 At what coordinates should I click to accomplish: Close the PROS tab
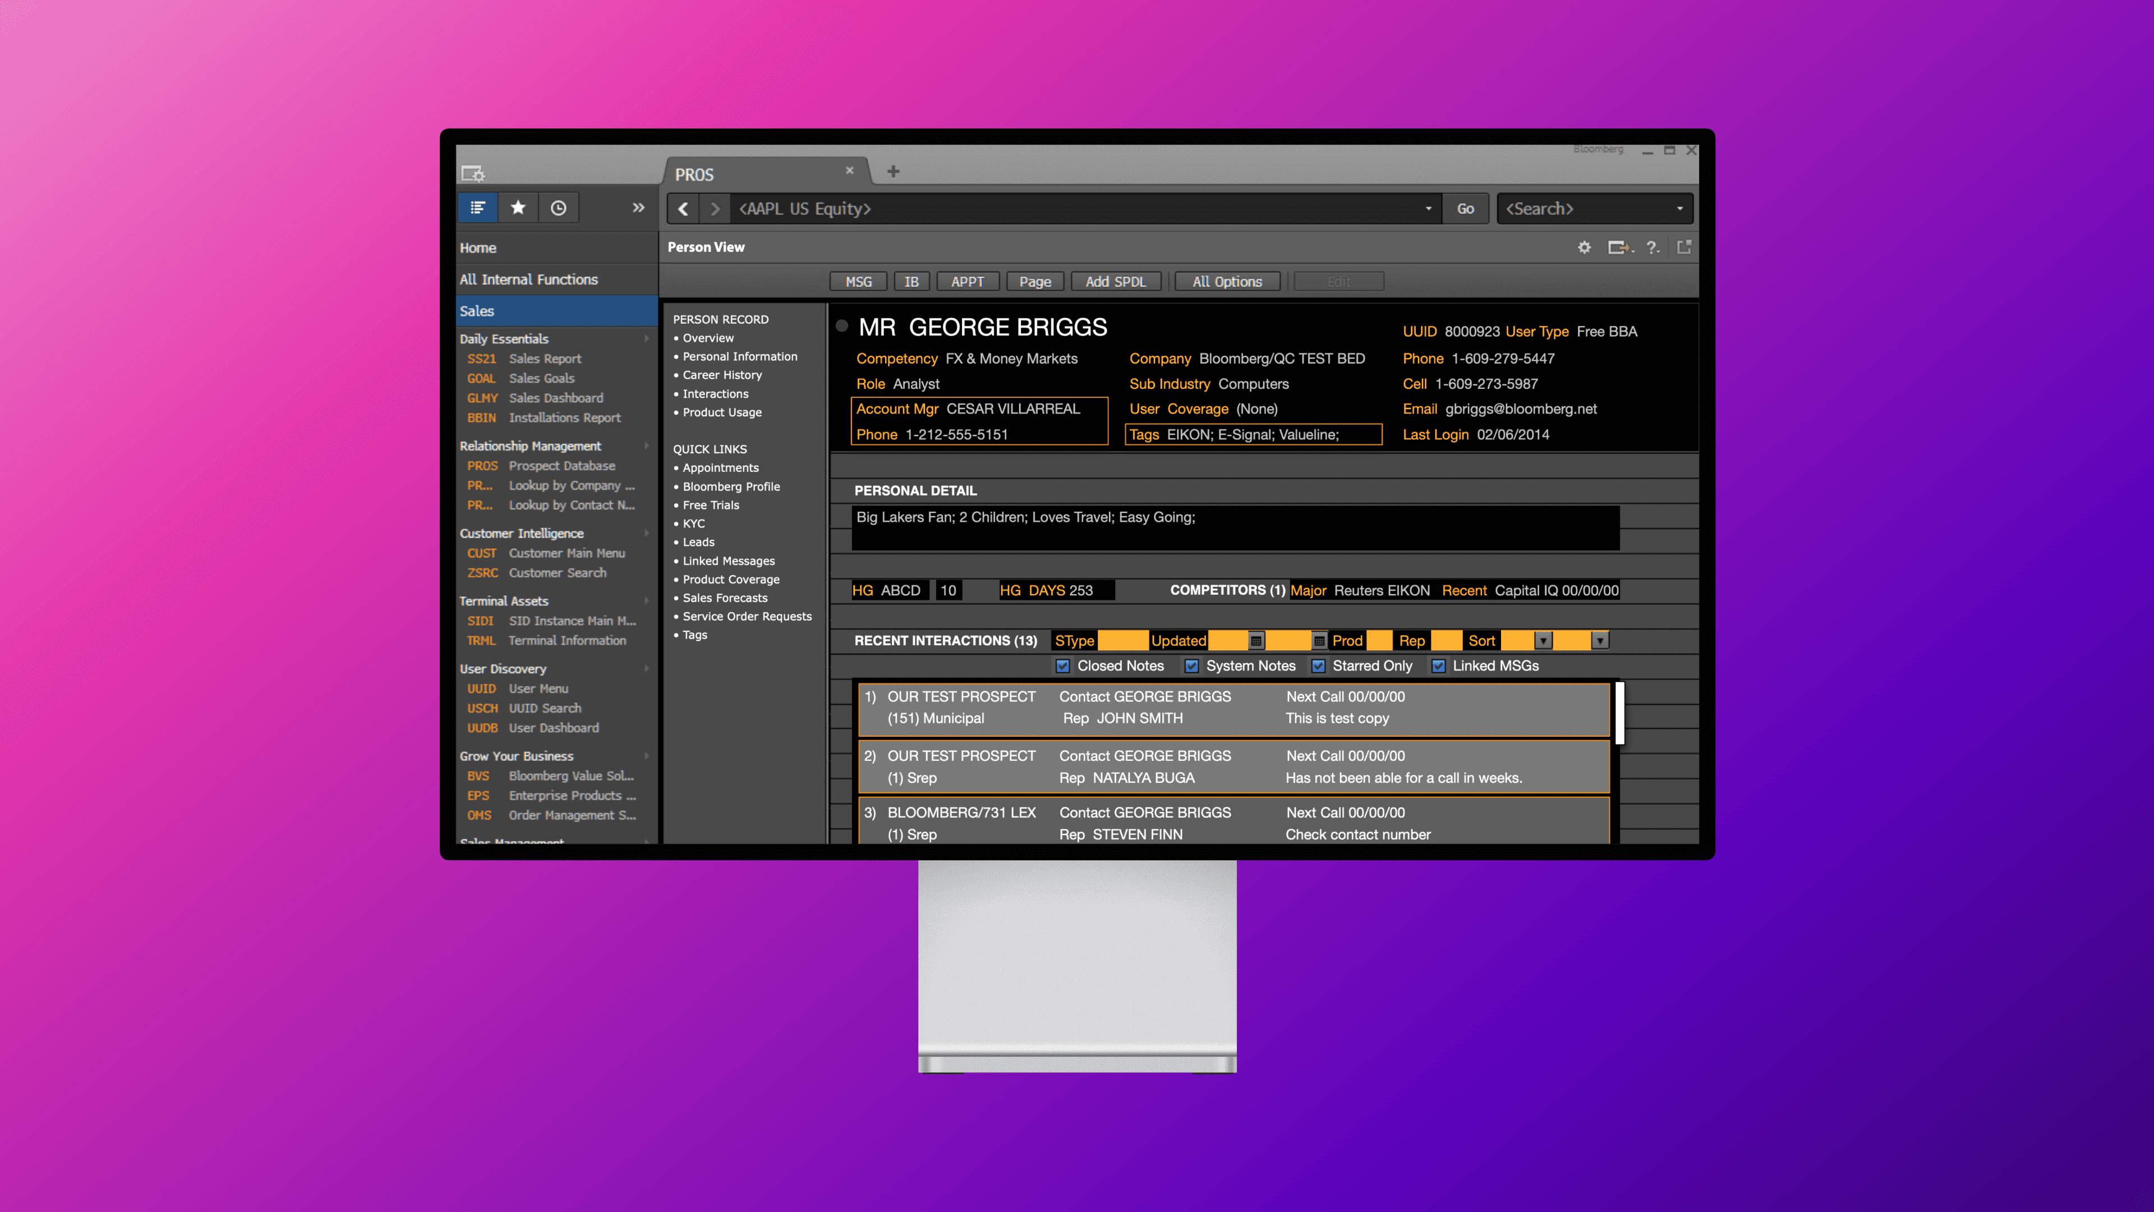coord(850,170)
